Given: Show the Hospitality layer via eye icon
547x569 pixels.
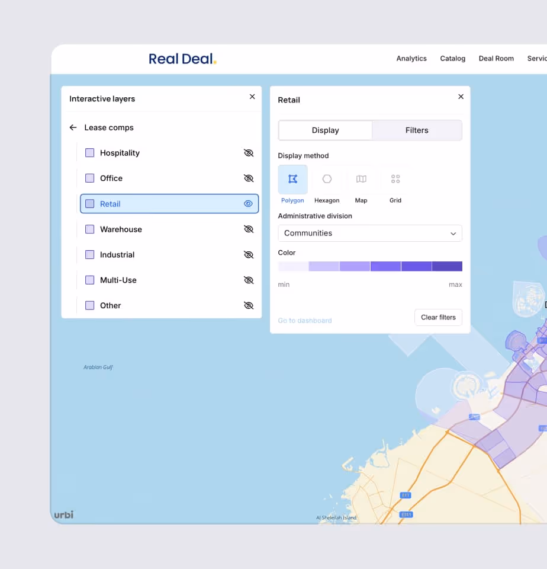Looking at the screenshot, I should click(x=248, y=153).
